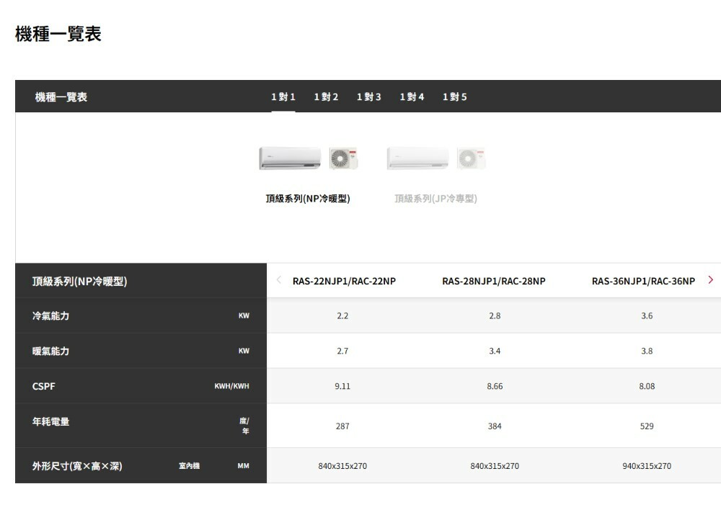This screenshot has height=515, width=721.
Task: Click the 外形尺寸 row label
Action: (x=77, y=466)
